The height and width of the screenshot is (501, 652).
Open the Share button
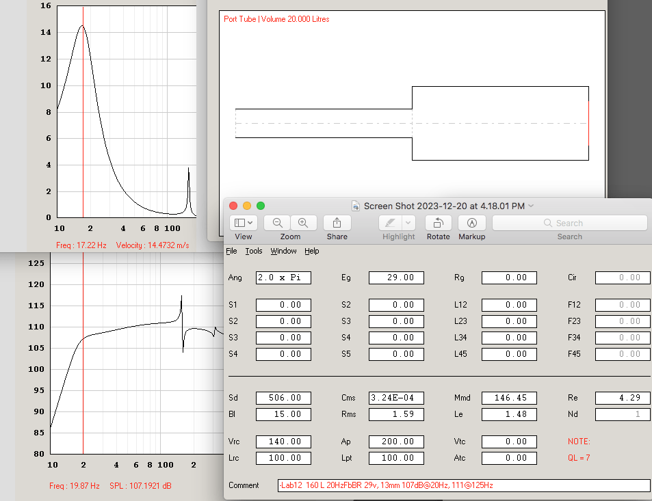coord(337,223)
